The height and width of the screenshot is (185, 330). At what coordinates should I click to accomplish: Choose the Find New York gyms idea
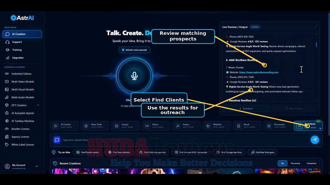263,152
